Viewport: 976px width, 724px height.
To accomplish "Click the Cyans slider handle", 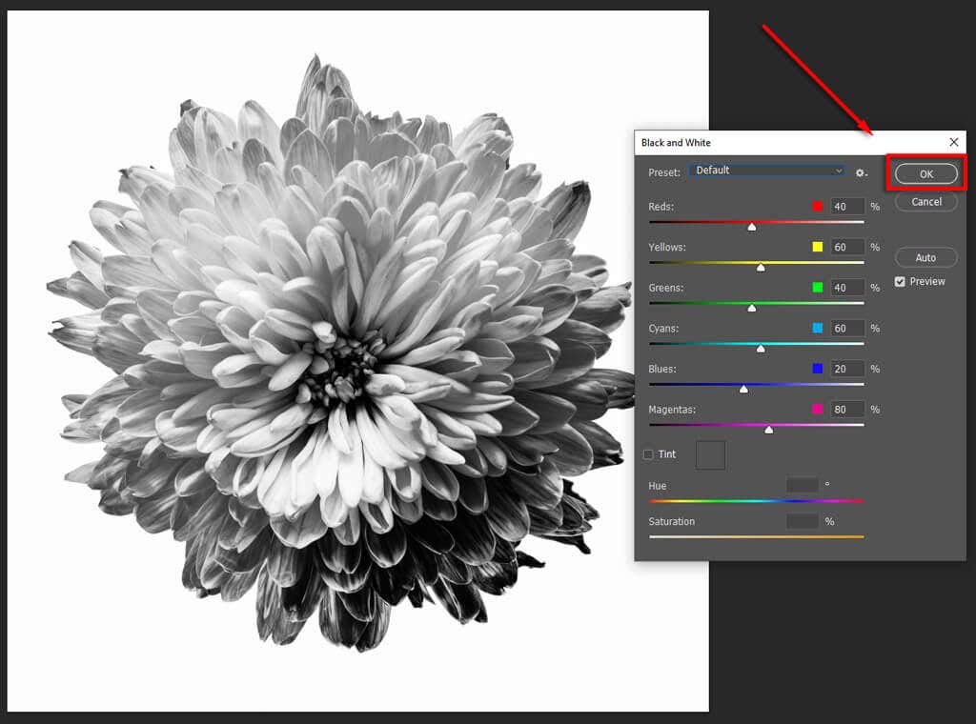I will [x=761, y=349].
